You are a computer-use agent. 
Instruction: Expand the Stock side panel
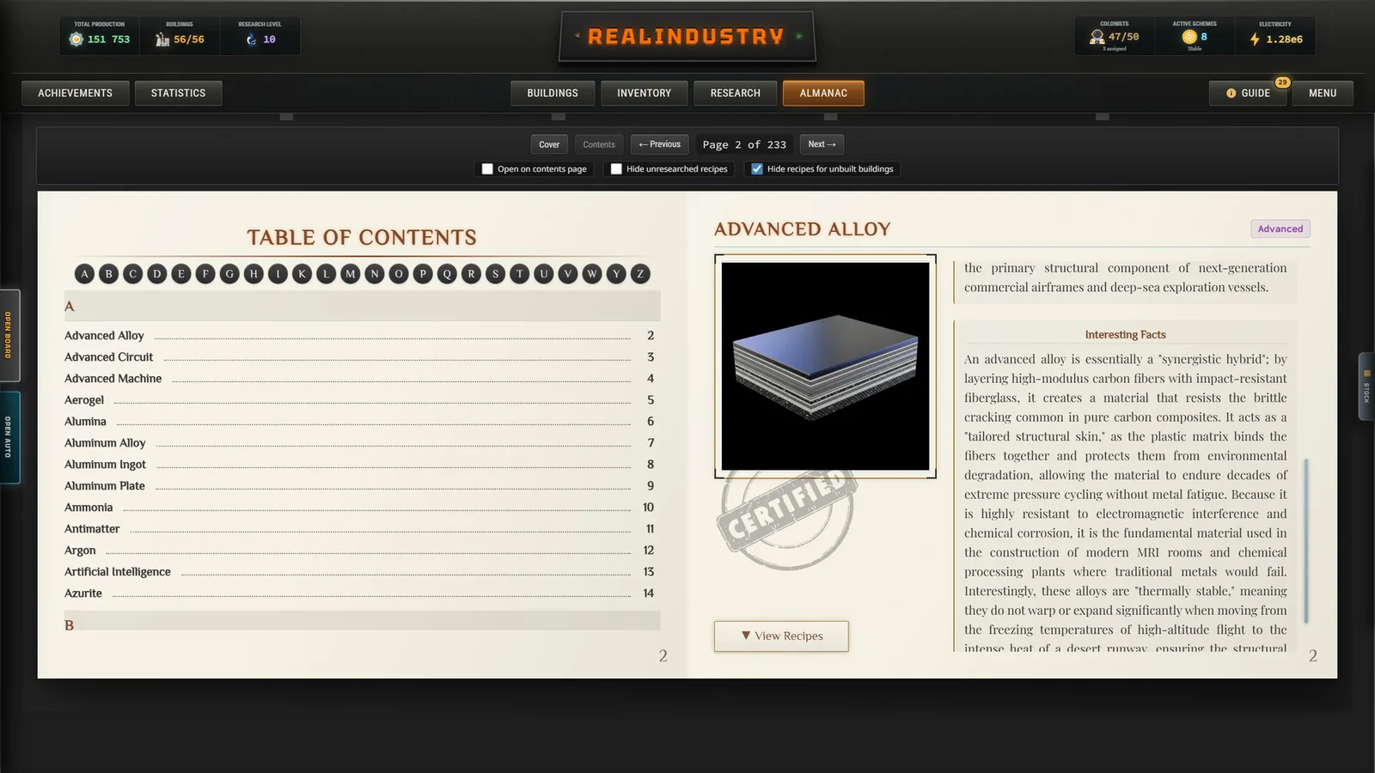1366,386
